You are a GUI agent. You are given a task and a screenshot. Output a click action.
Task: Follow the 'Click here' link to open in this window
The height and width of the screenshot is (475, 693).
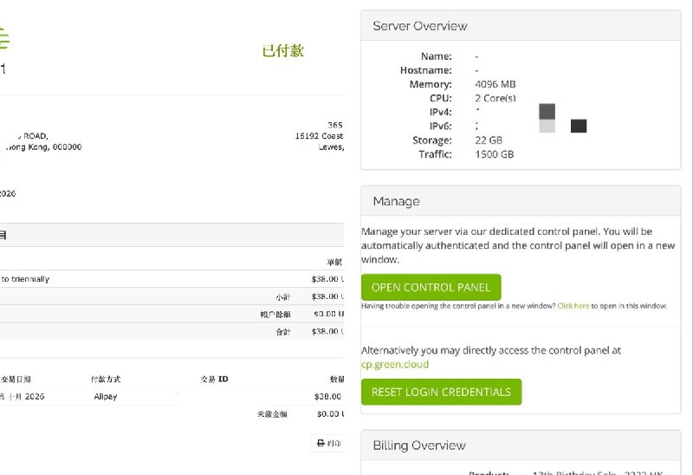573,306
